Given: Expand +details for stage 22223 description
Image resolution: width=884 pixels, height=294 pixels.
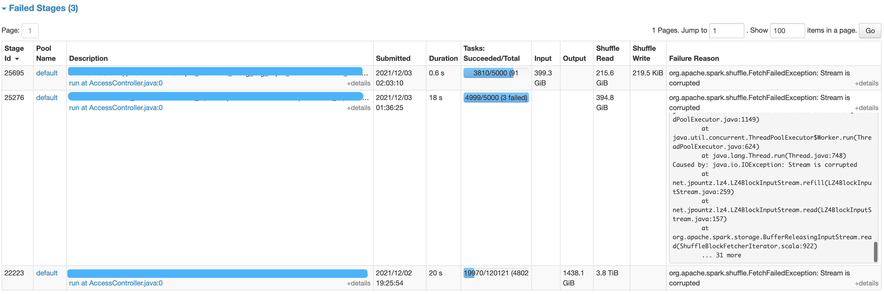Looking at the screenshot, I should [358, 283].
